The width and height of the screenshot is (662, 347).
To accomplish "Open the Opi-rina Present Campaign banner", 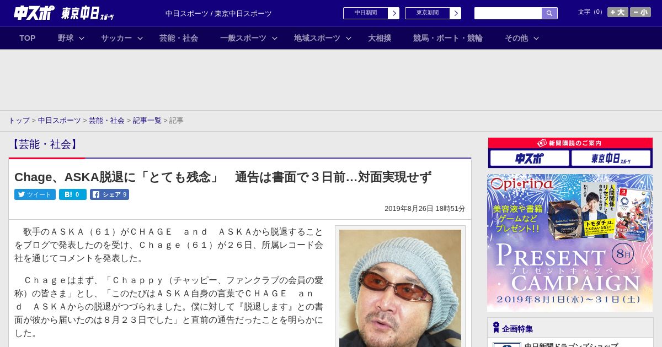I will pyautogui.click(x=570, y=243).
